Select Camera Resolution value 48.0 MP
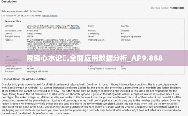Viewport: 188px width, 116px height. click(30, 69)
